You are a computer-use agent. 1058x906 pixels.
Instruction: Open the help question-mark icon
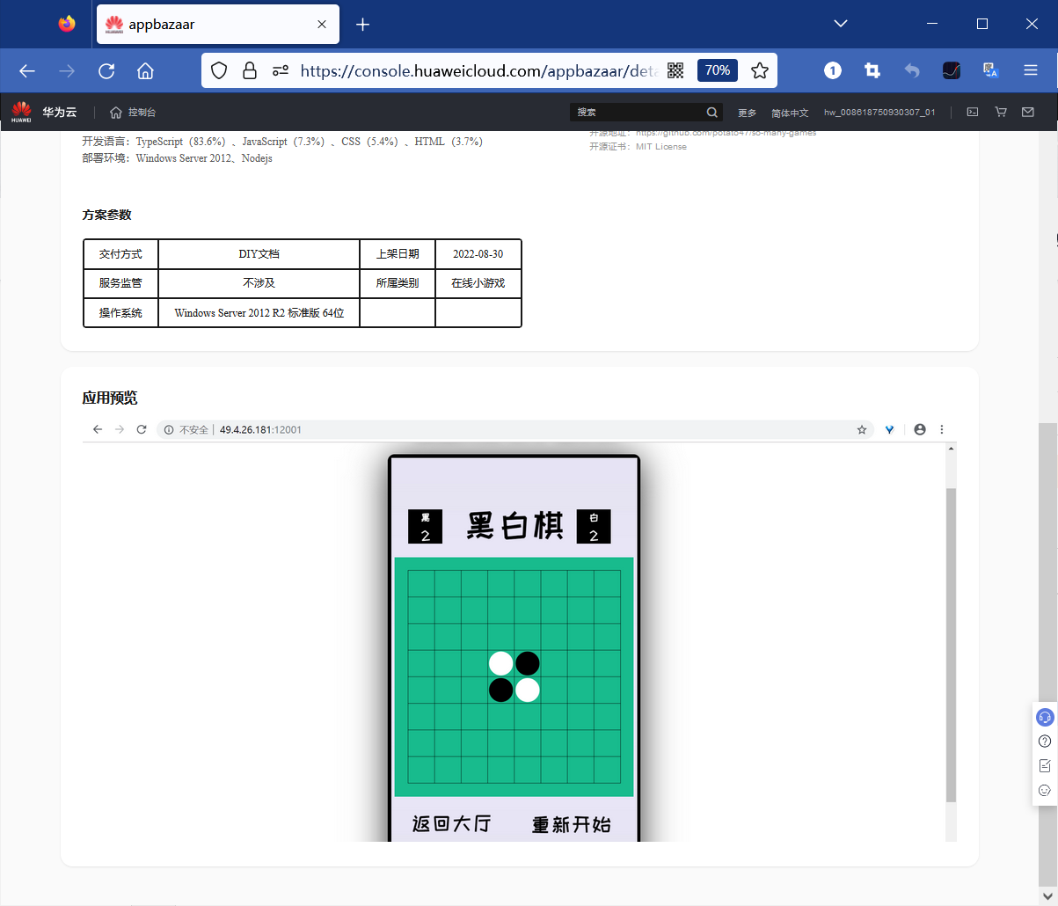(1044, 741)
